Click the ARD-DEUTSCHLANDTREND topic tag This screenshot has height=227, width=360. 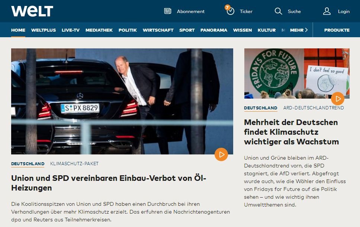tap(314, 108)
